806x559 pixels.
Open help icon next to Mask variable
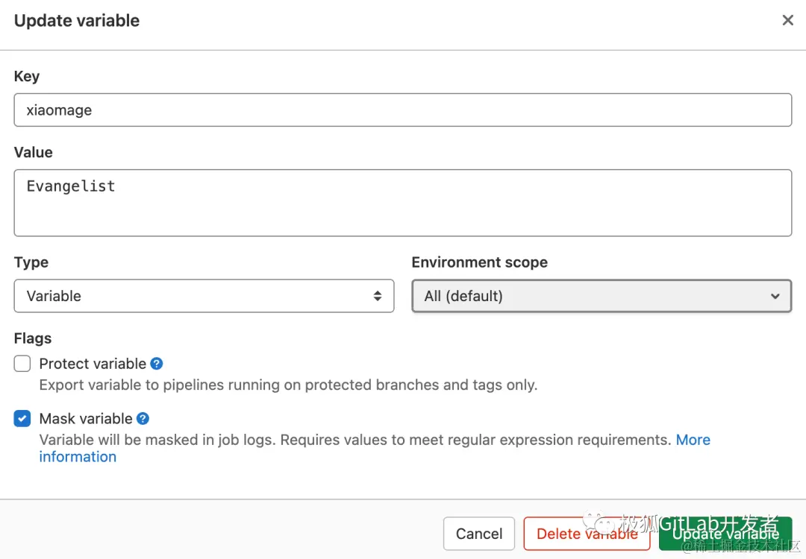(x=143, y=419)
